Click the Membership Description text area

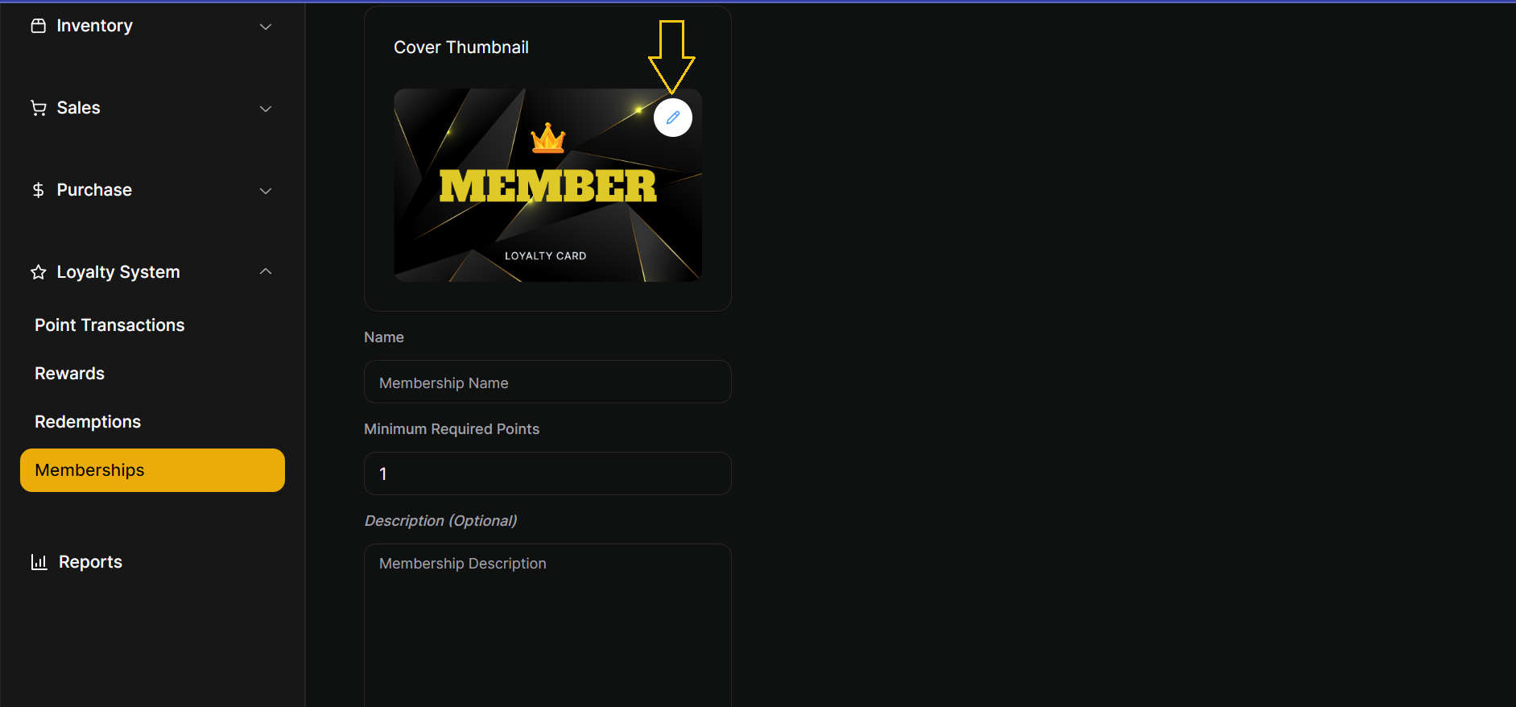(547, 626)
